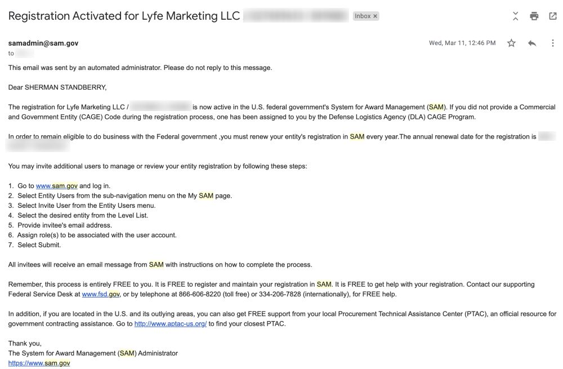Screen dimensions: 563x369
Task: Click highlighted SAM in first paragraph
Action: coord(436,107)
